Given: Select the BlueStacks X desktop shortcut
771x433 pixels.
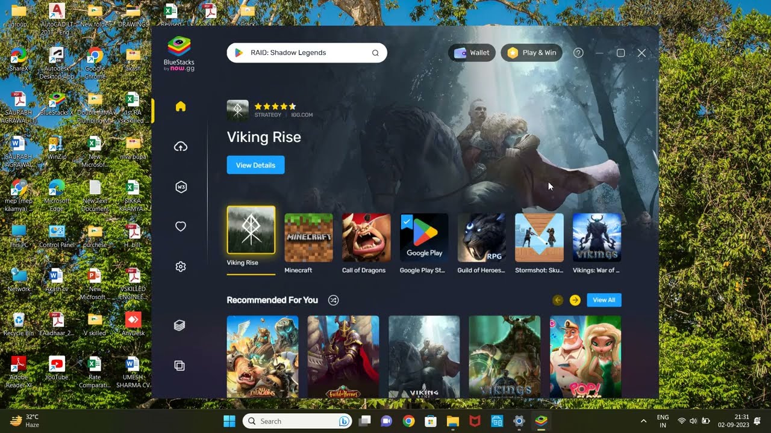Looking at the screenshot, I should 57,104.
